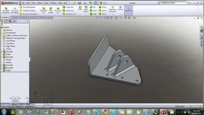
Task: Open the Curves dropdown arrow
Action: click(x=120, y=15)
